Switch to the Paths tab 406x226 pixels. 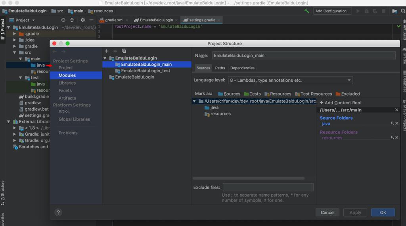click(x=220, y=68)
